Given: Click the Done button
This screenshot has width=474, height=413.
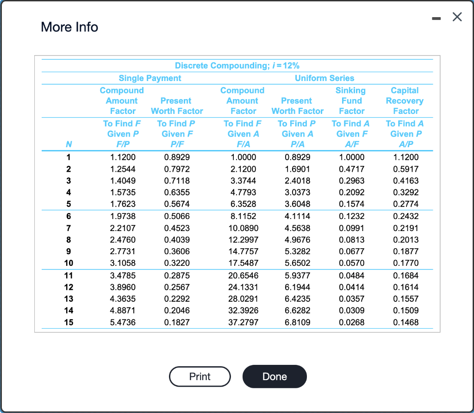Looking at the screenshot, I should [274, 376].
